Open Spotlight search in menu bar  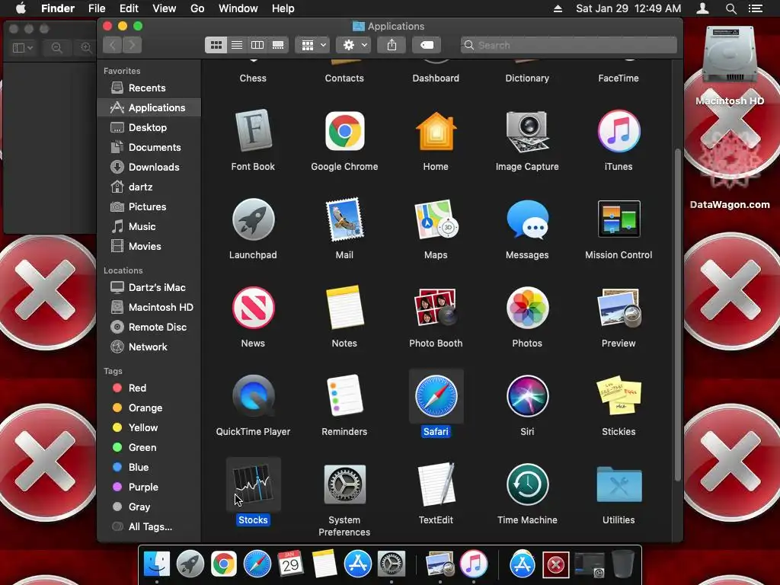click(730, 8)
